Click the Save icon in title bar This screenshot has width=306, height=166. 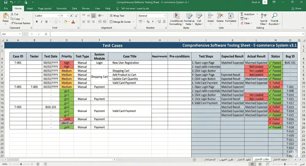click(x=6, y=2)
